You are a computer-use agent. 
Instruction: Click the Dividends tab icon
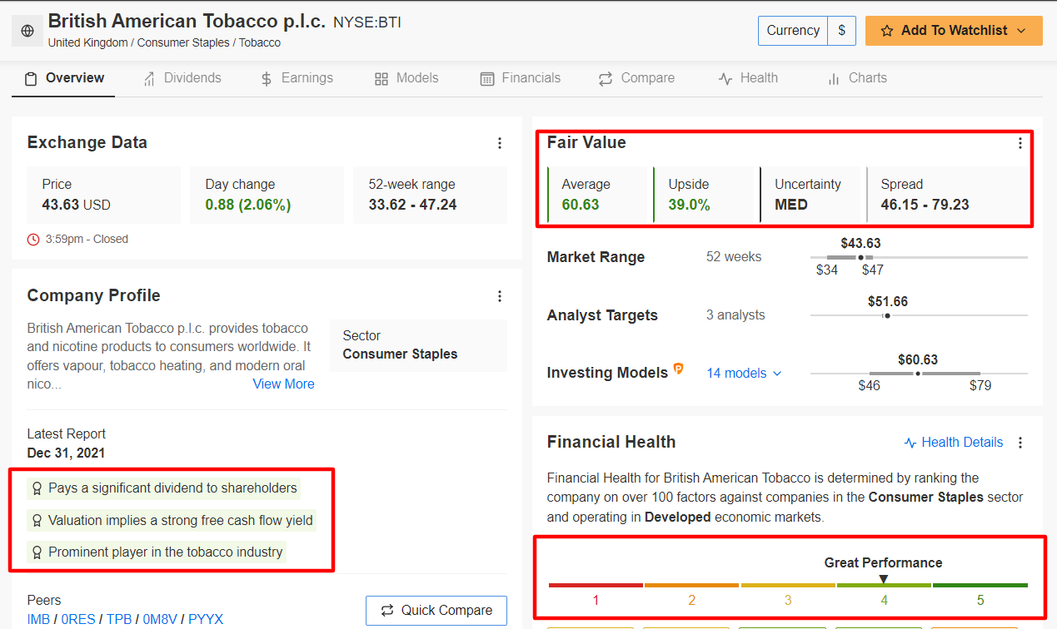click(x=149, y=79)
